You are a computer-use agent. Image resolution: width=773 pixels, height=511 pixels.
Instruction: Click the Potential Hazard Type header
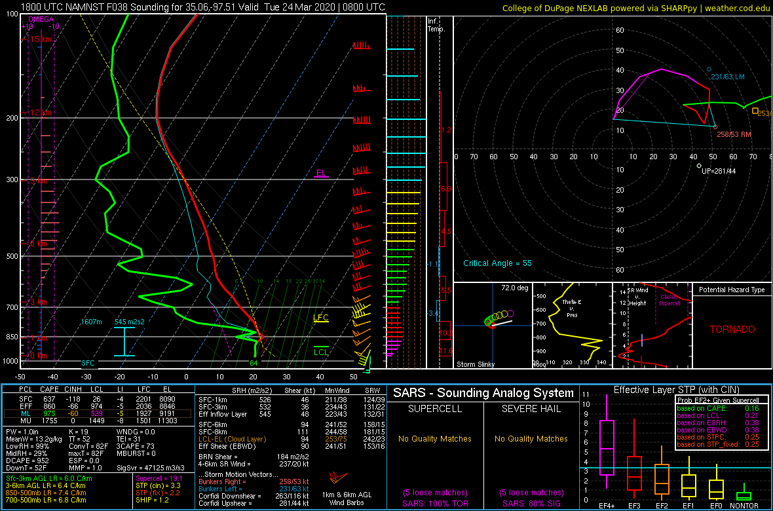(732, 290)
